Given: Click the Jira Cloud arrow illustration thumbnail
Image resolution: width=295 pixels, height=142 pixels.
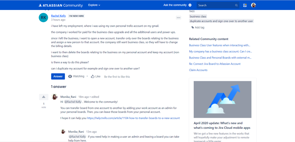Looking at the screenshot, I should [223, 99].
